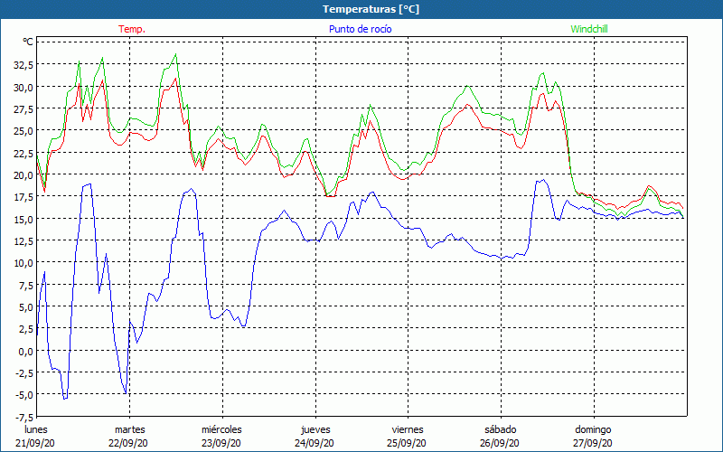The width and height of the screenshot is (723, 452).
Task: Click the '5,0' y-axis value
Action: [26, 307]
